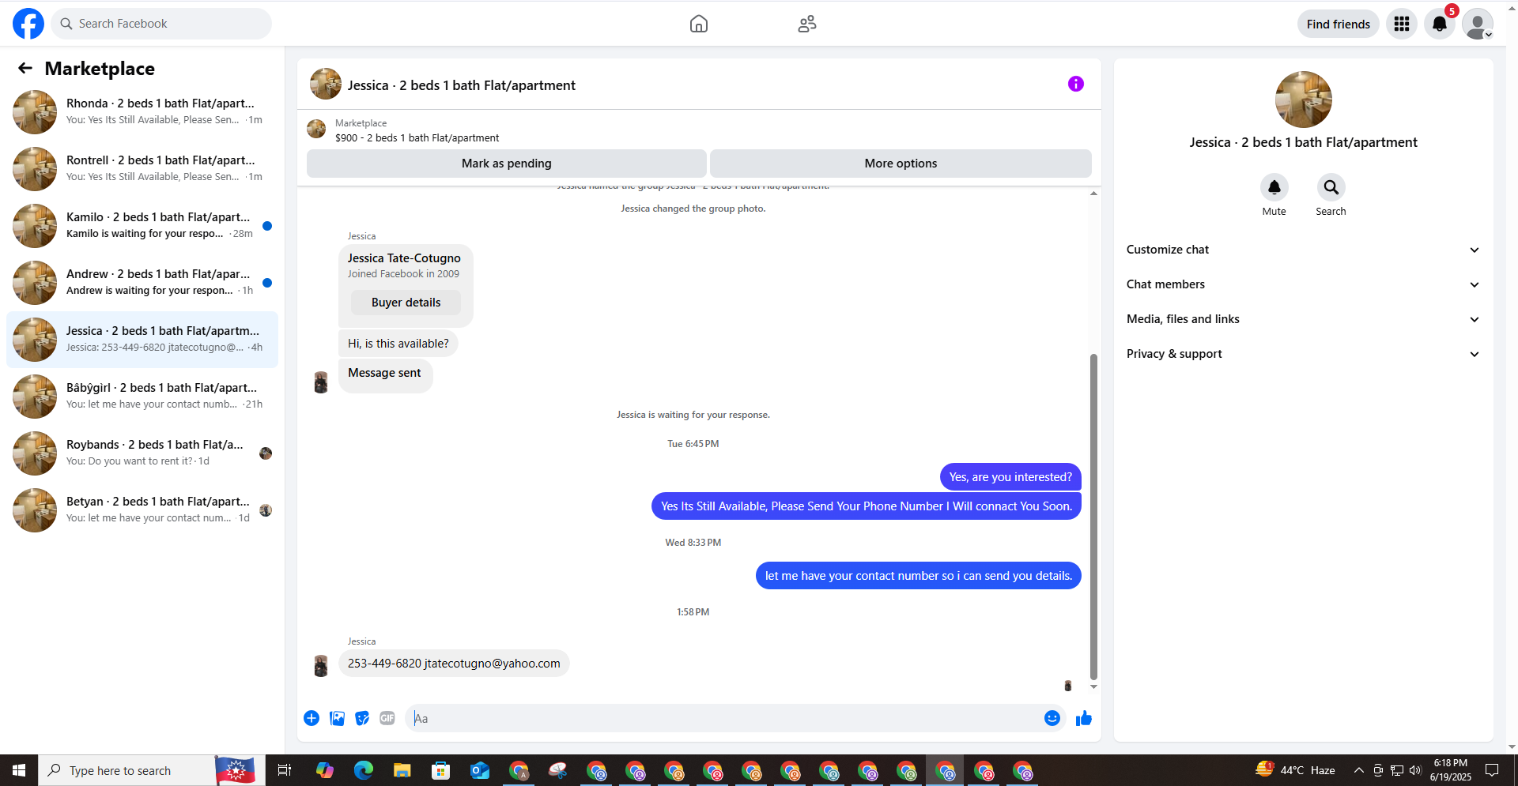Image resolution: width=1518 pixels, height=786 pixels.
Task: Click the message 'Yes, are you interested?'
Action: pos(1010,477)
